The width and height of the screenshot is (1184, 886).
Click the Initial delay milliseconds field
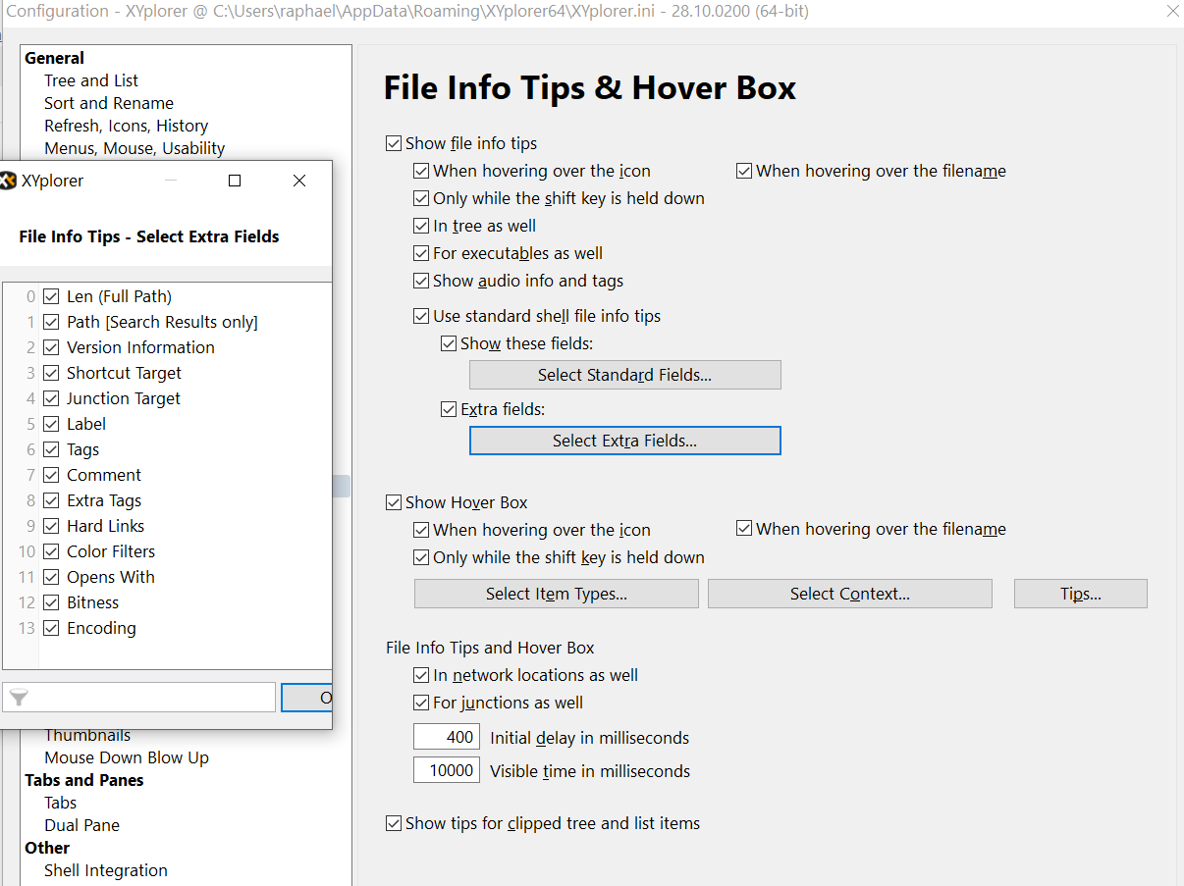coord(447,738)
